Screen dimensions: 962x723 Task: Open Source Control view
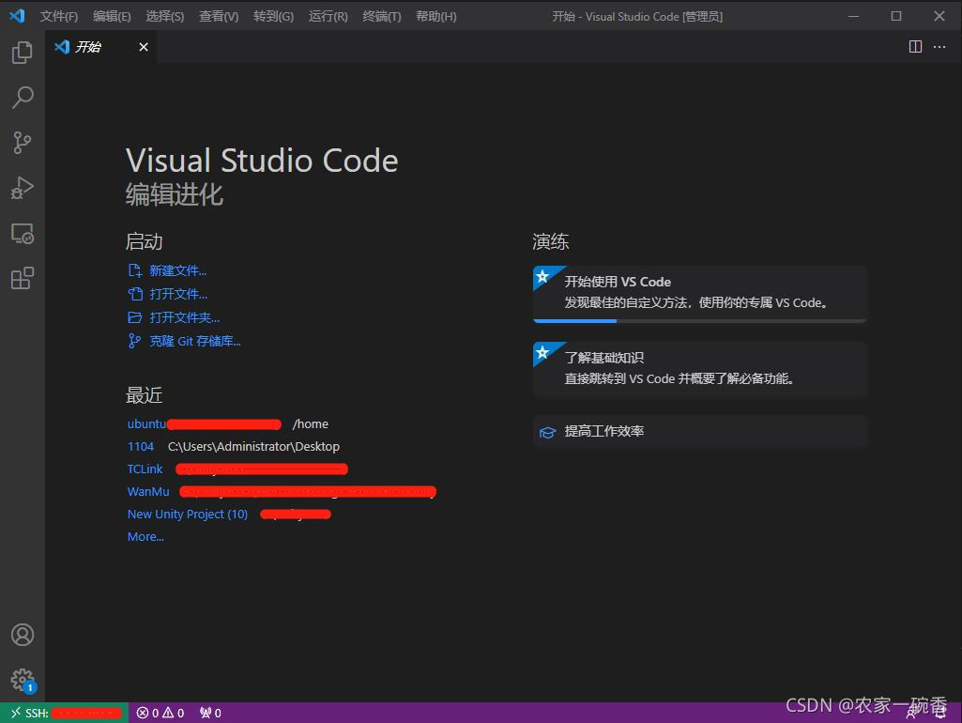pos(23,143)
